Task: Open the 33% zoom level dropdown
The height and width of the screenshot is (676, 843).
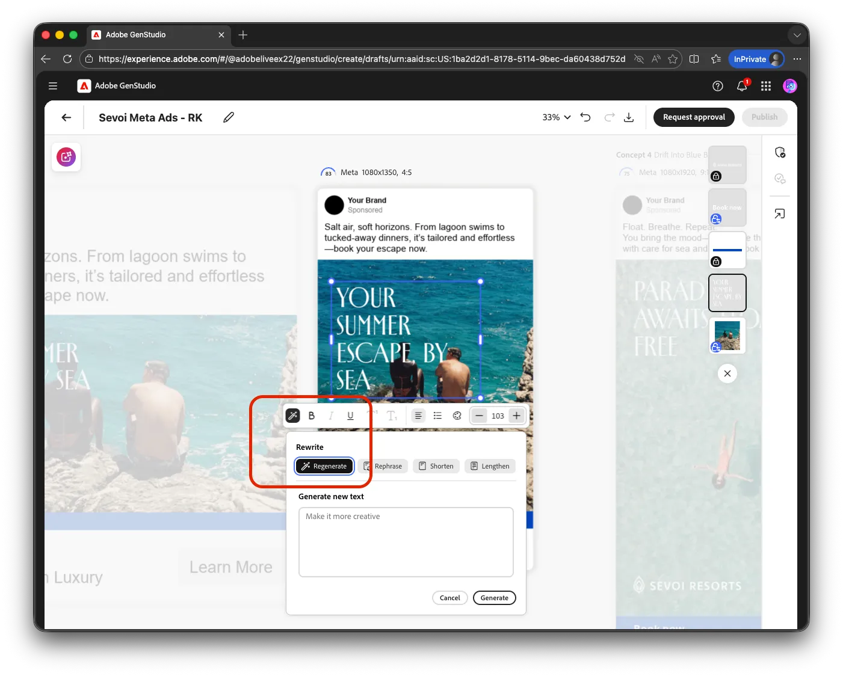Action: click(x=557, y=117)
